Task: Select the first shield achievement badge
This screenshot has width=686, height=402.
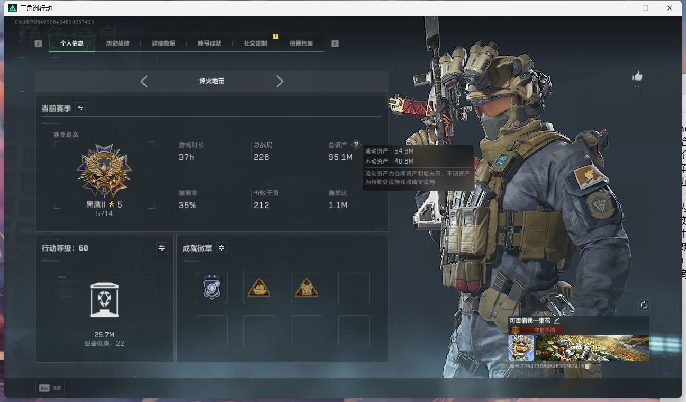Action: tap(212, 288)
